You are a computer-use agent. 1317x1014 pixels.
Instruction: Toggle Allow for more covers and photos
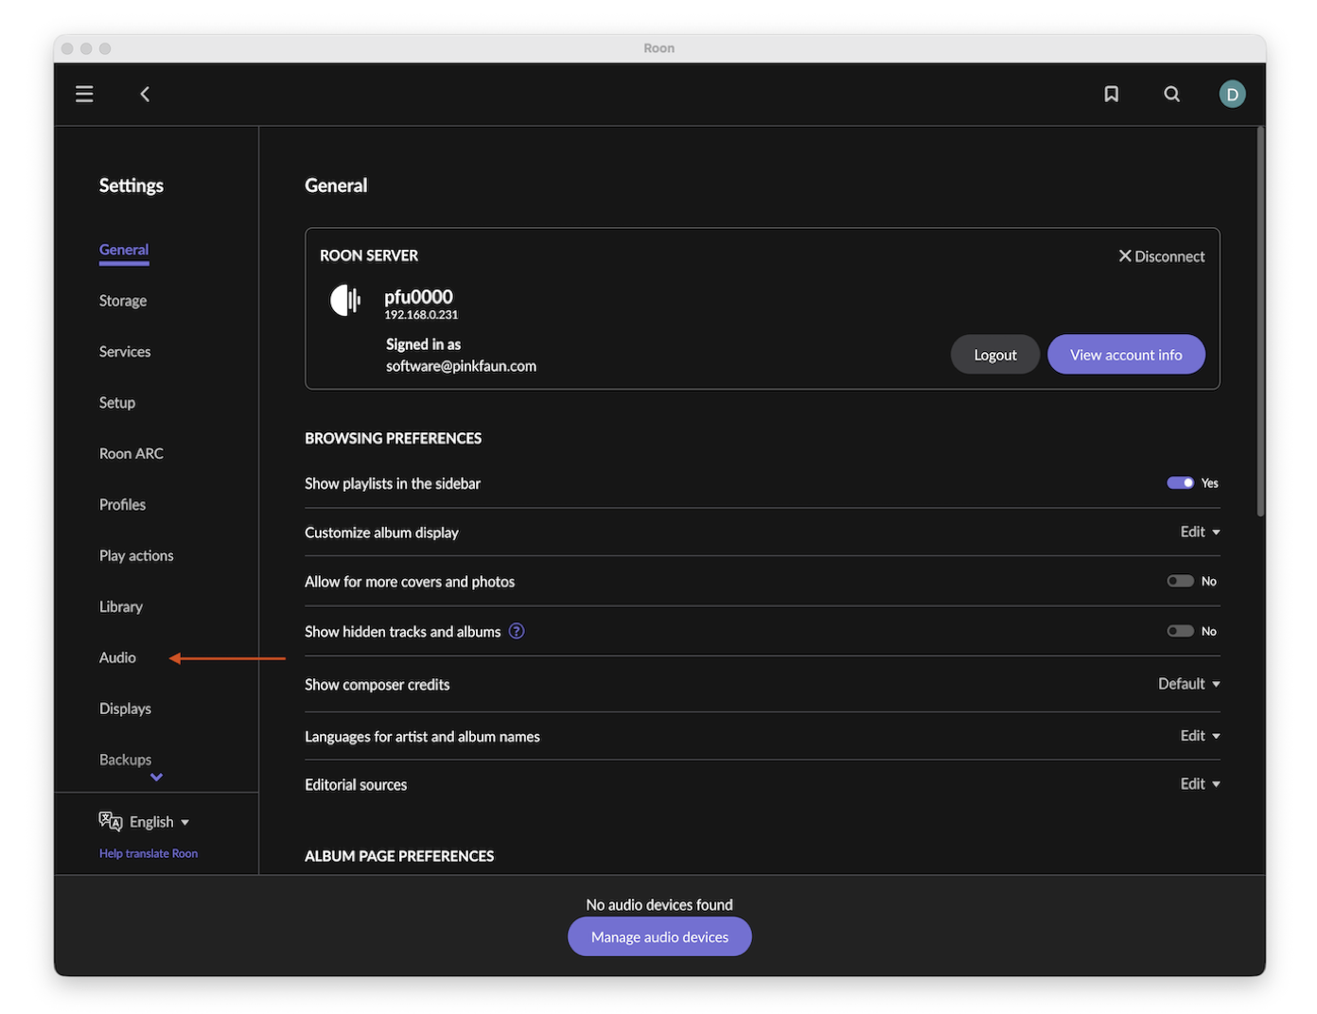pyautogui.click(x=1180, y=581)
